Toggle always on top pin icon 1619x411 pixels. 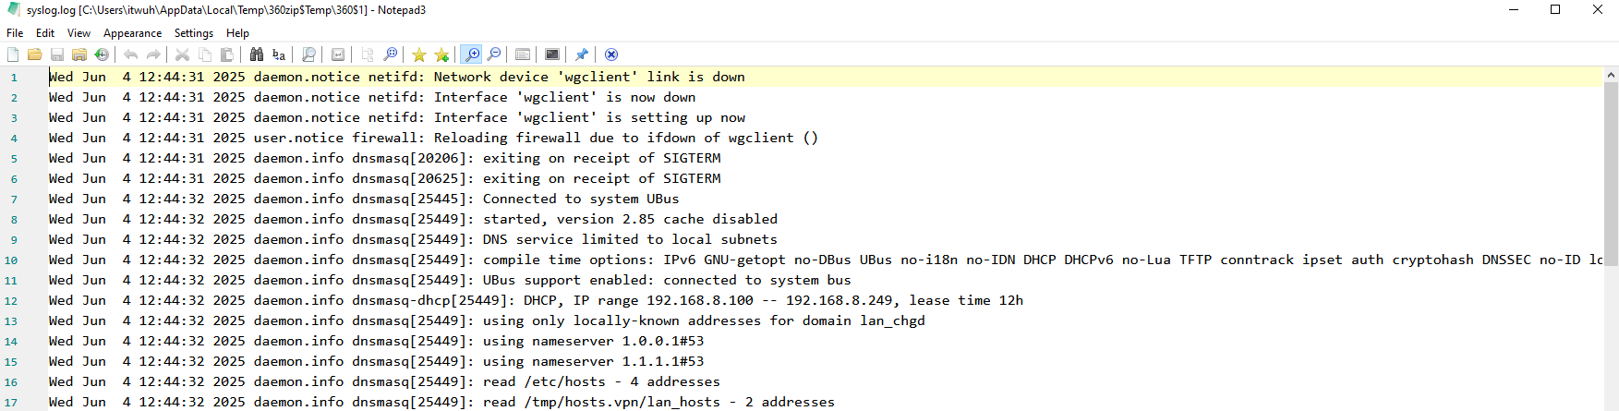click(582, 54)
